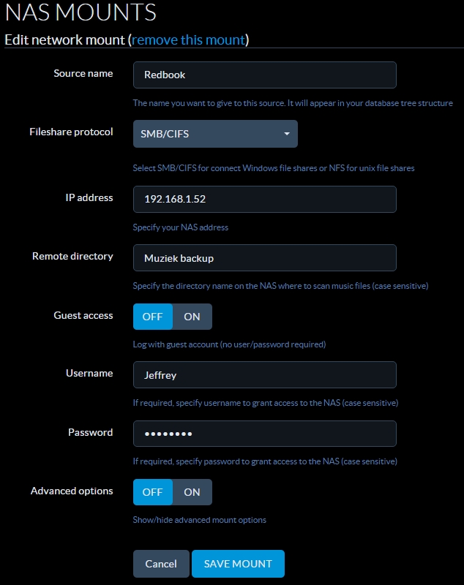Click the 'Remote directory' label
This screenshot has height=585, width=464.
tap(72, 256)
